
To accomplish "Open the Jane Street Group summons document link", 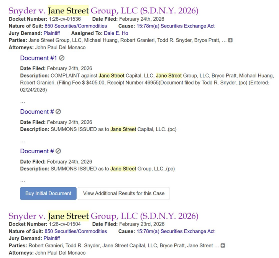I will [x=37, y=151].
